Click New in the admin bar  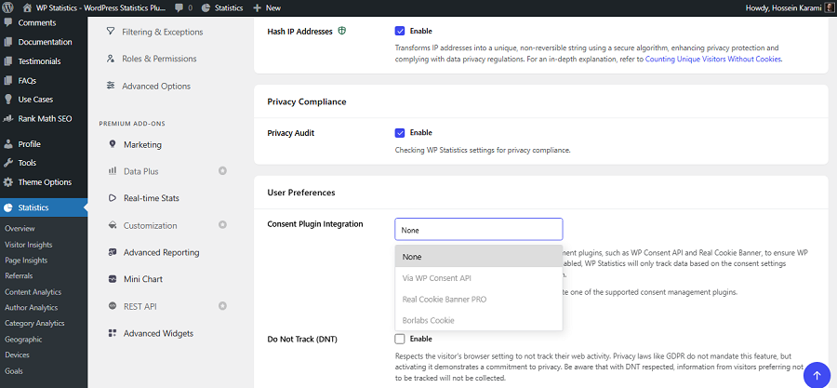[x=267, y=8]
